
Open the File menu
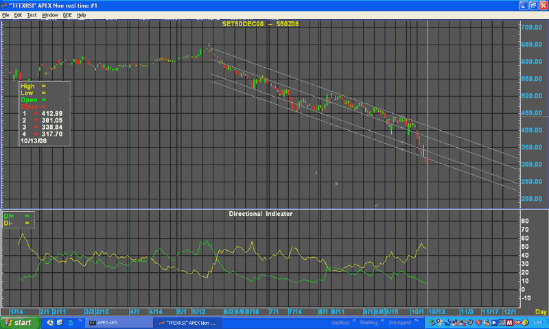(5, 15)
